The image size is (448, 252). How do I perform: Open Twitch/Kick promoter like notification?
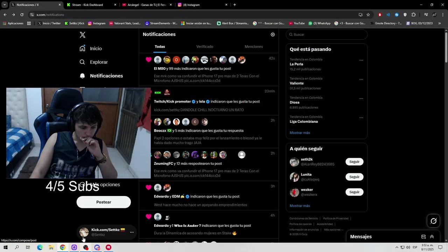point(209,101)
